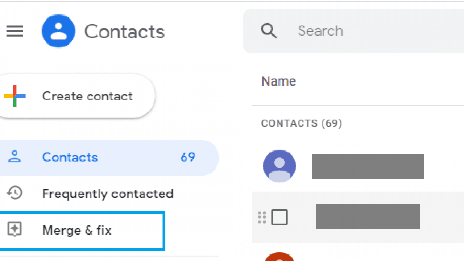Click the colorful plus icon
Image resolution: width=464 pixels, height=261 pixels.
click(x=14, y=96)
